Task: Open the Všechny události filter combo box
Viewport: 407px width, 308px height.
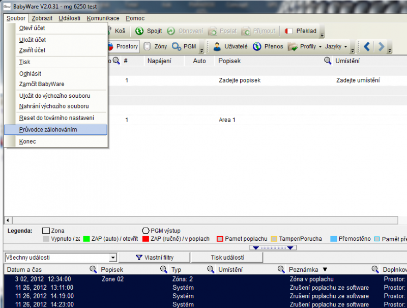Action: click(x=113, y=258)
